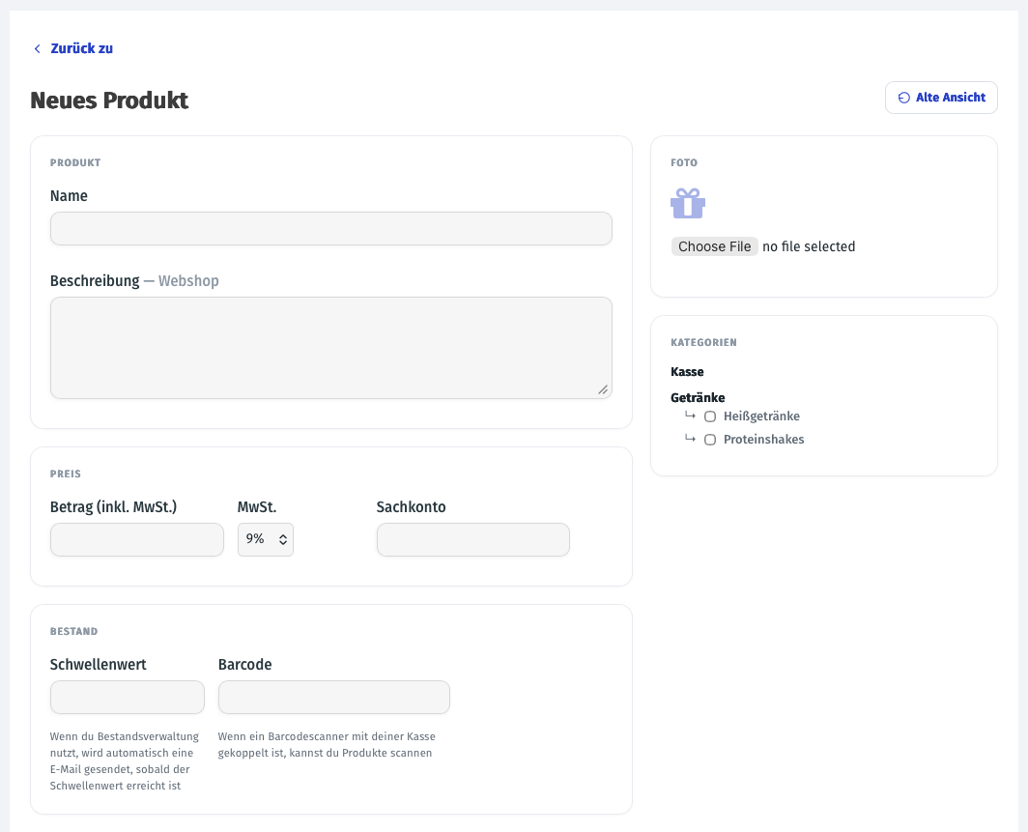Click the back chevron icon beside Zurück zu
The image size is (1028, 832).
(x=38, y=48)
